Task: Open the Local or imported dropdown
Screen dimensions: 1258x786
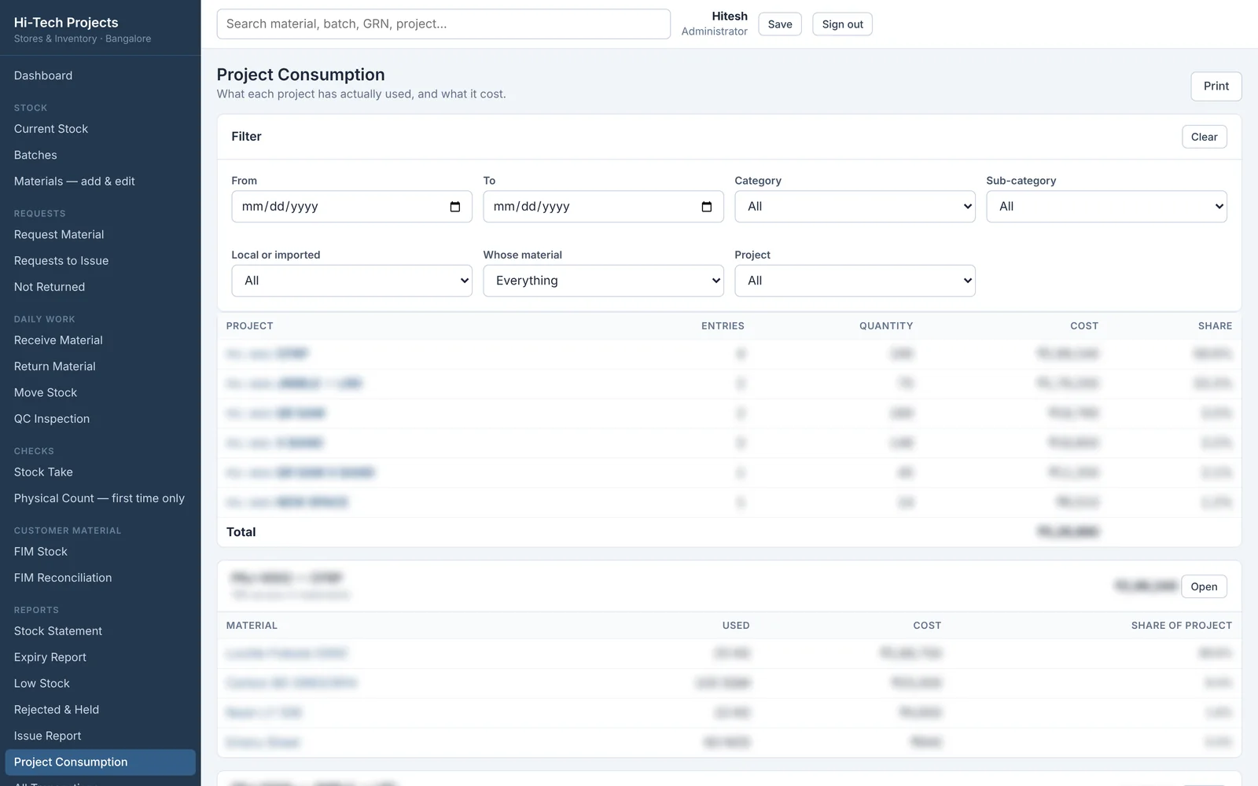Action: click(351, 281)
